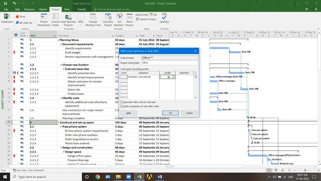Click the Undo icon in the title bar
Image resolution: width=321 pixels, height=181 pixels.
click(x=15, y=4)
